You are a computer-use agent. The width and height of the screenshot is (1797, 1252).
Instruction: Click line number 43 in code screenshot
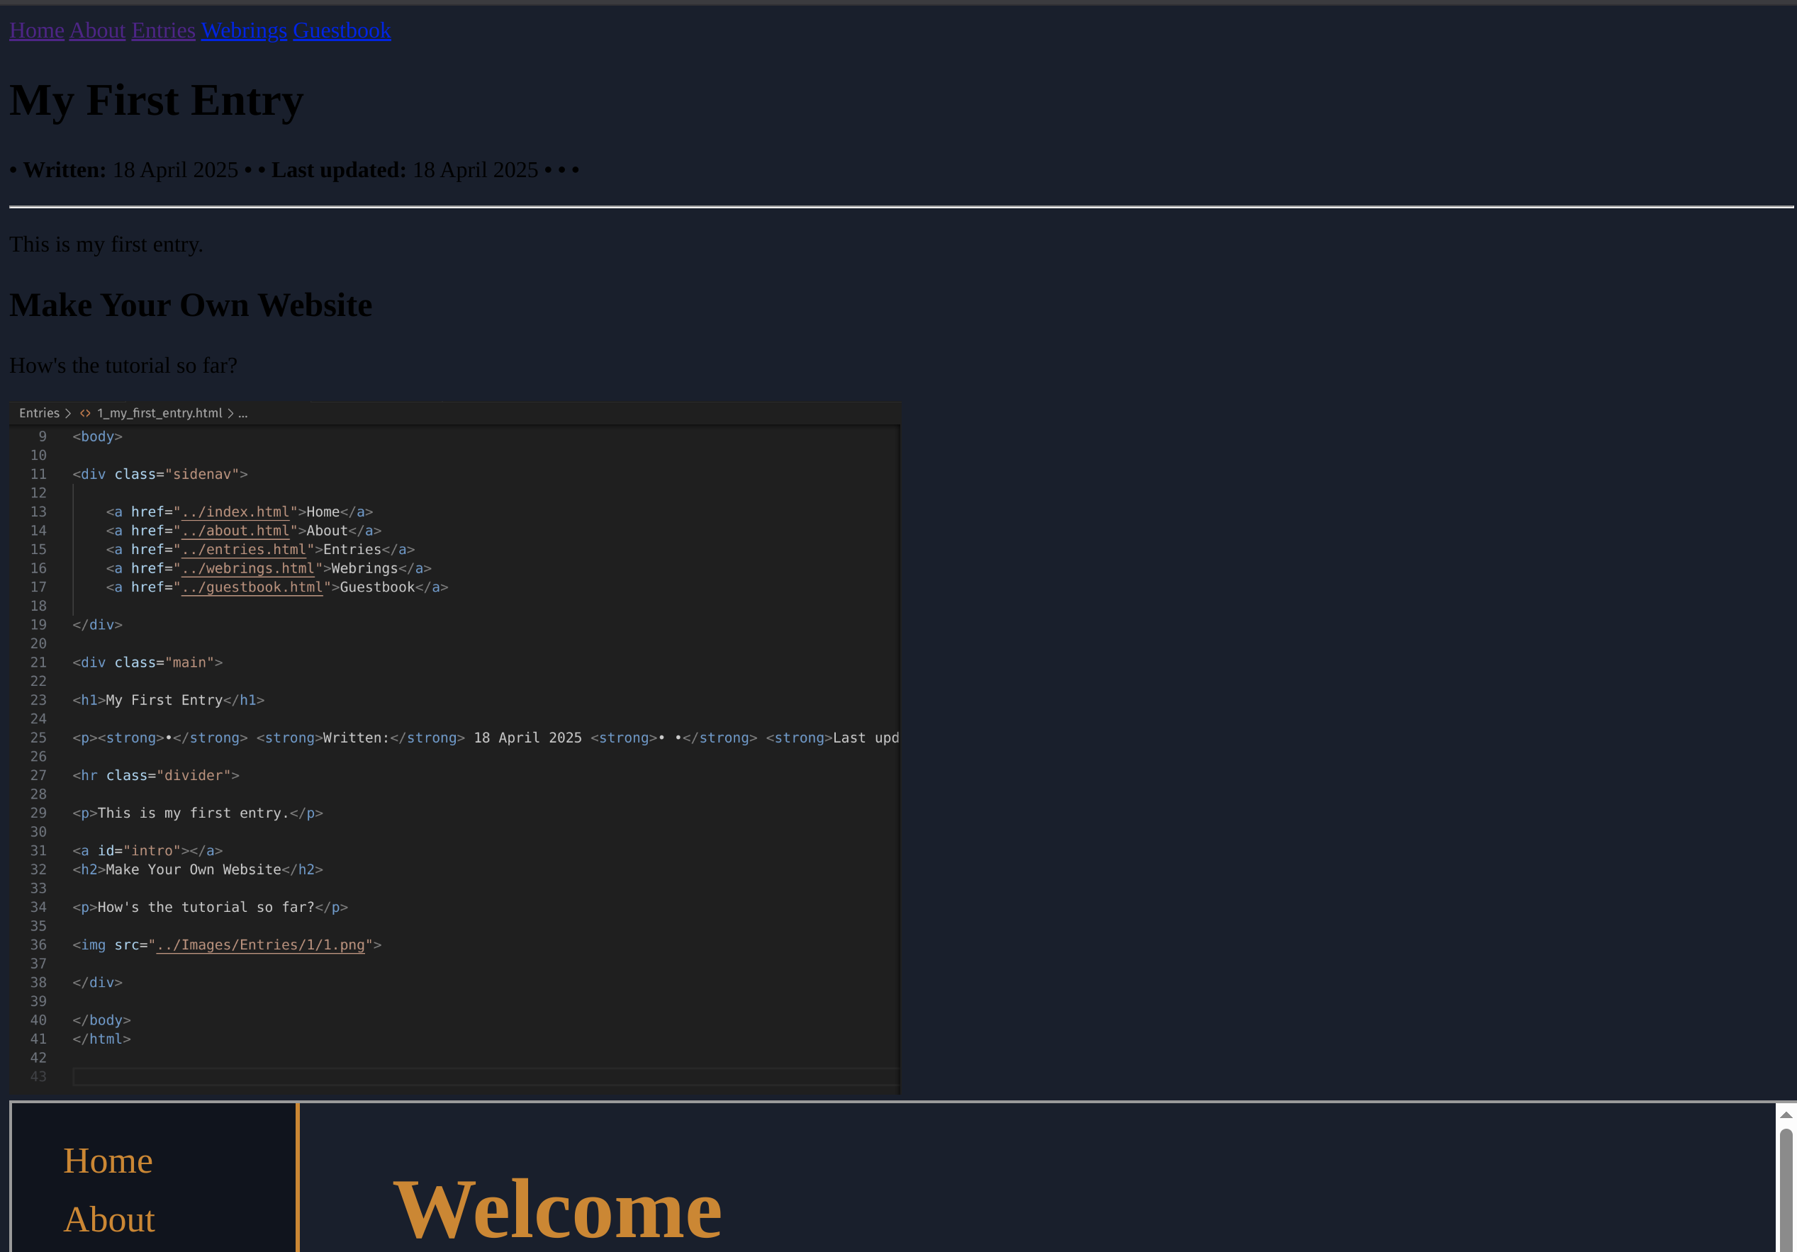coord(38,1077)
